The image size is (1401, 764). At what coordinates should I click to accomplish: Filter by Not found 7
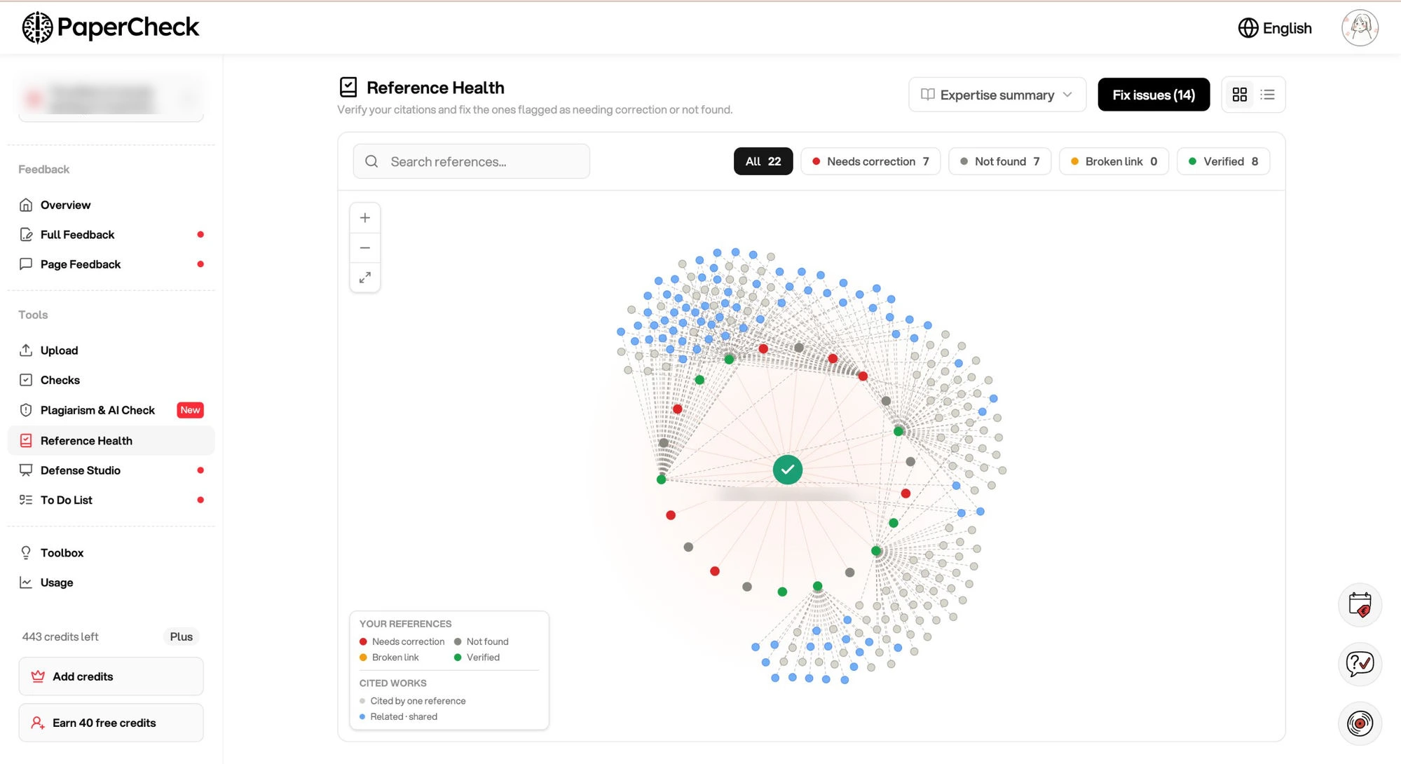pos(999,161)
